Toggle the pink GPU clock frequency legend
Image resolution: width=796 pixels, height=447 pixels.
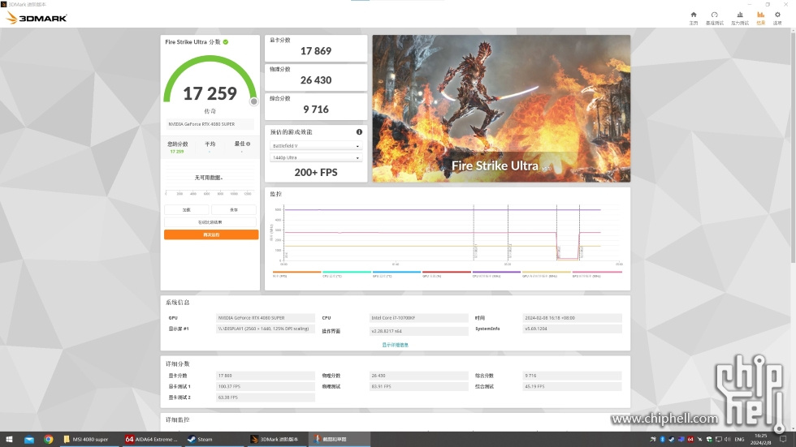(x=597, y=272)
